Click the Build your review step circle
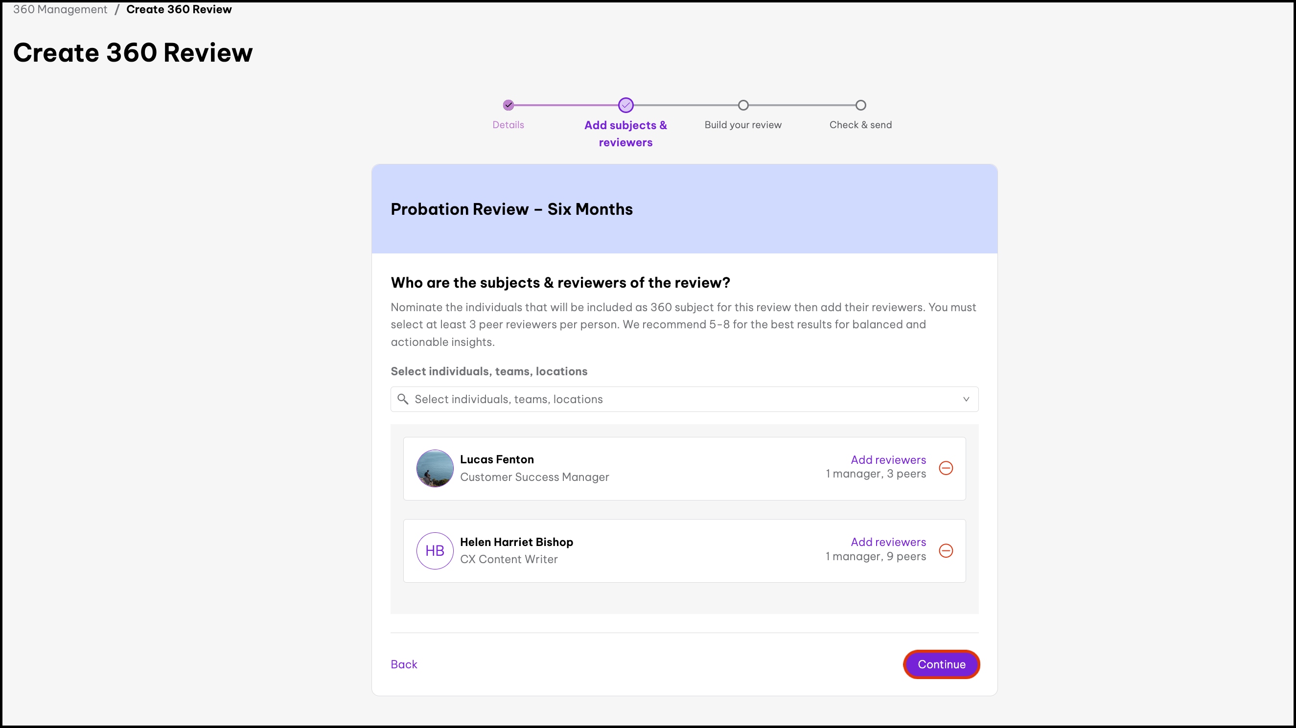Viewport: 1296px width, 728px height. 743,105
